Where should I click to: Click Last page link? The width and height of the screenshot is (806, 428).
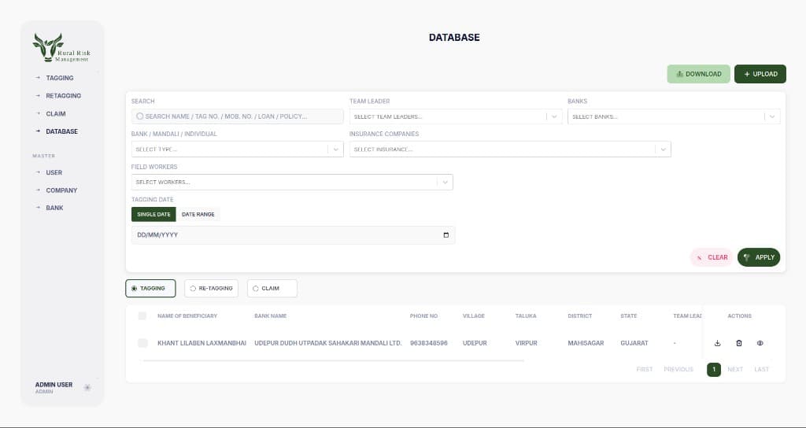pos(762,370)
